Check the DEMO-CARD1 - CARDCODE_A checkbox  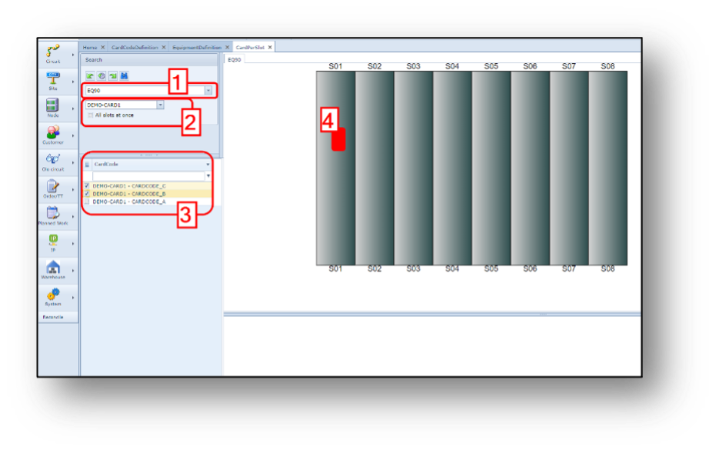click(87, 202)
